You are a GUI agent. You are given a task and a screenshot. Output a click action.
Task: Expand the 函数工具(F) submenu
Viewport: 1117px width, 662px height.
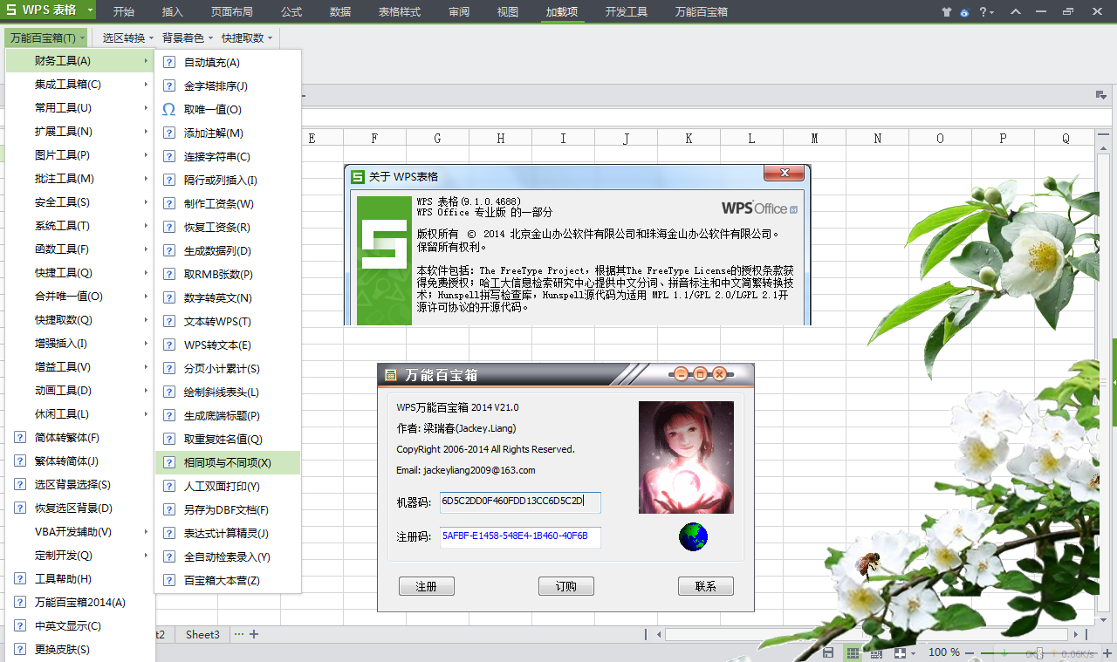[80, 249]
